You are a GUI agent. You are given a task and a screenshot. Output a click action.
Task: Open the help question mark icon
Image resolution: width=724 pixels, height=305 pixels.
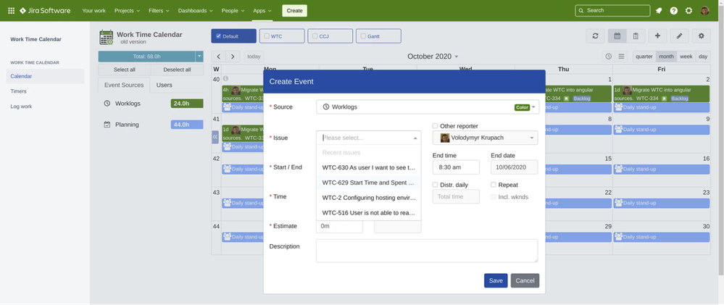pos(674,11)
